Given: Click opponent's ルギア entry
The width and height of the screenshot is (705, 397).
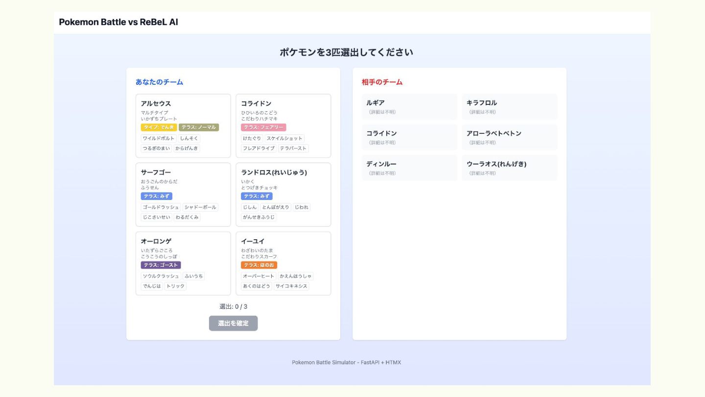Looking at the screenshot, I should (409, 107).
